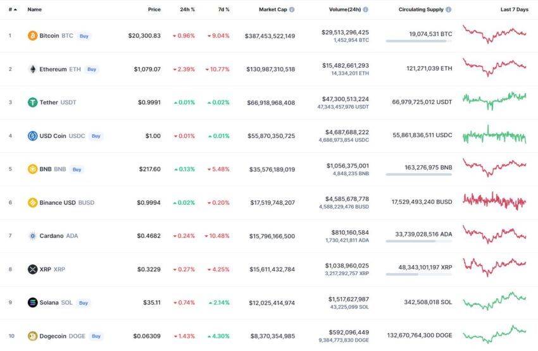Click the Buy button next to Dogecoin

96,336
